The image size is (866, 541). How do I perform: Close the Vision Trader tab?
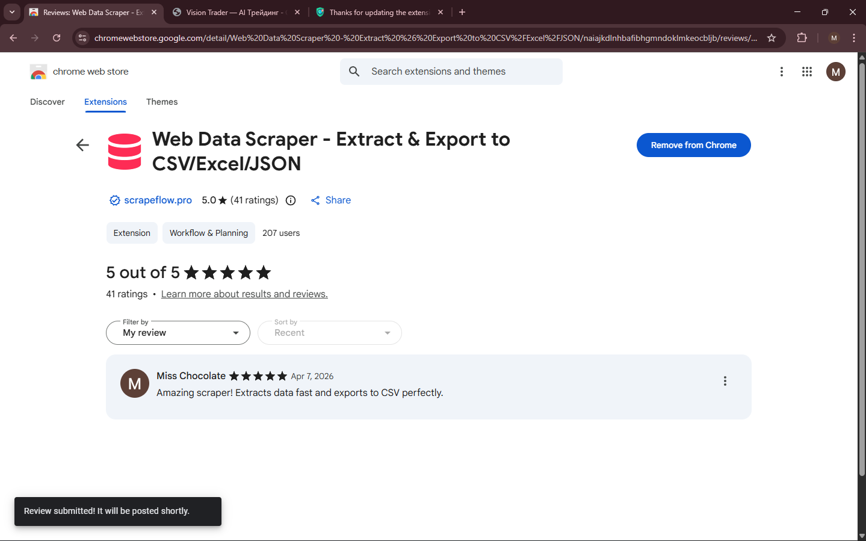(297, 12)
